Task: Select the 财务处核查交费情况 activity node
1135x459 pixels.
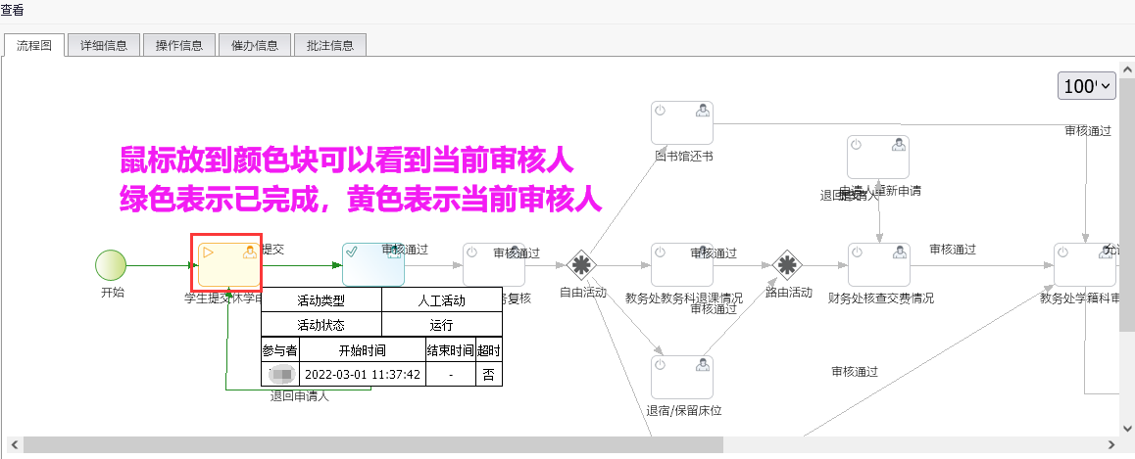Action: pos(879,264)
